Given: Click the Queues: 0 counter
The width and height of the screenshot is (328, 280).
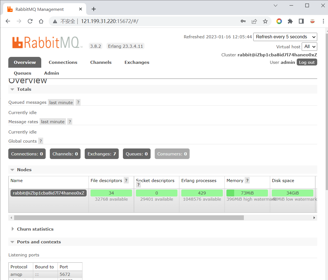Looking at the screenshot, I should pos(136,154).
